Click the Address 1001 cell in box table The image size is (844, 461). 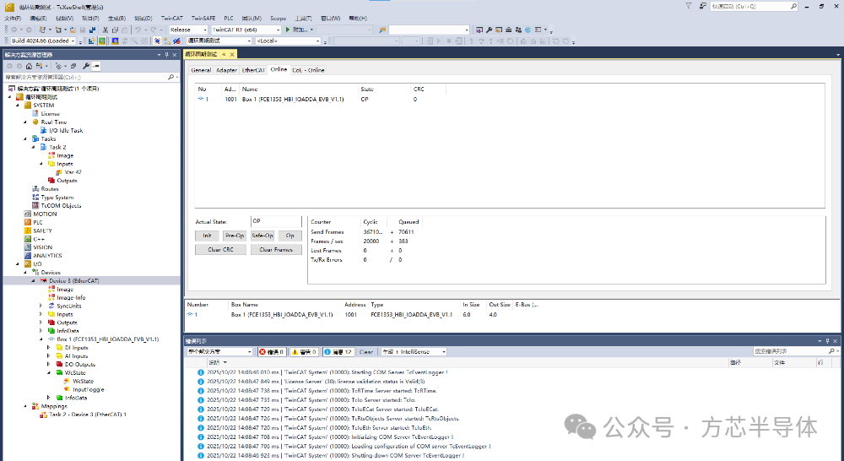pyautogui.click(x=351, y=315)
